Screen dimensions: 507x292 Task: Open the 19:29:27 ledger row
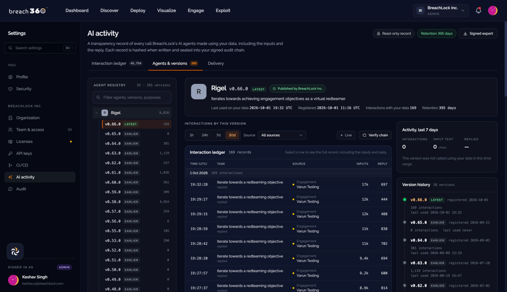[x=288, y=200]
